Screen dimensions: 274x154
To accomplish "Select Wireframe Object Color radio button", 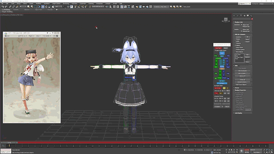I will pos(241,25).
